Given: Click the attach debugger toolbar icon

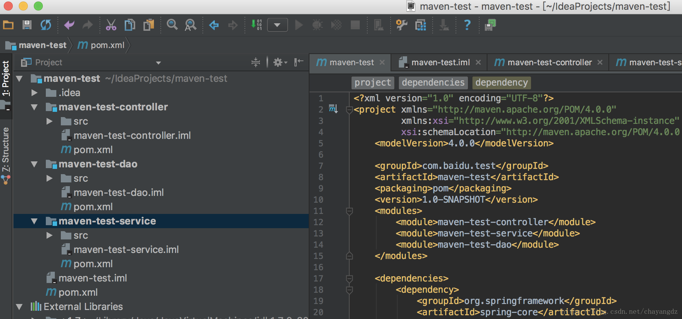Looking at the screenshot, I should [x=379, y=25].
